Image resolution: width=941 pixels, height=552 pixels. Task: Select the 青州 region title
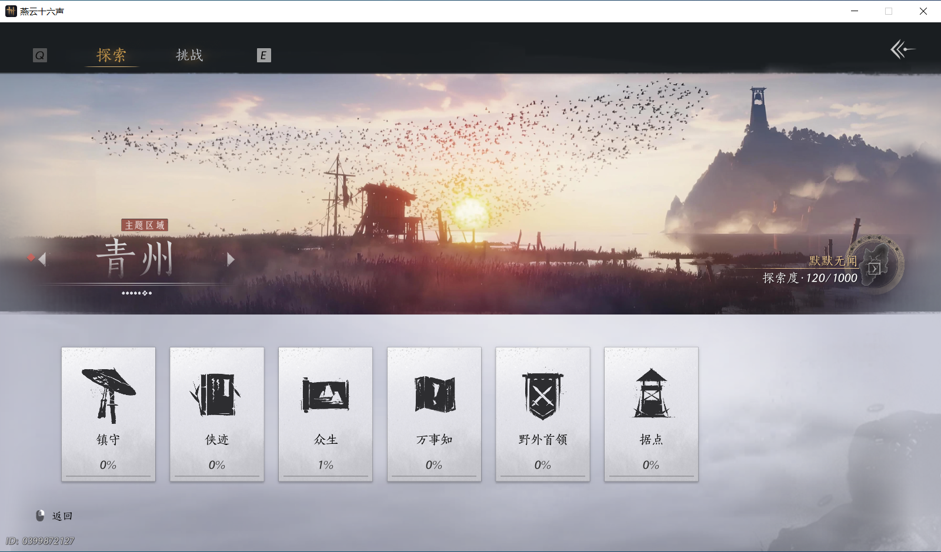pyautogui.click(x=135, y=258)
